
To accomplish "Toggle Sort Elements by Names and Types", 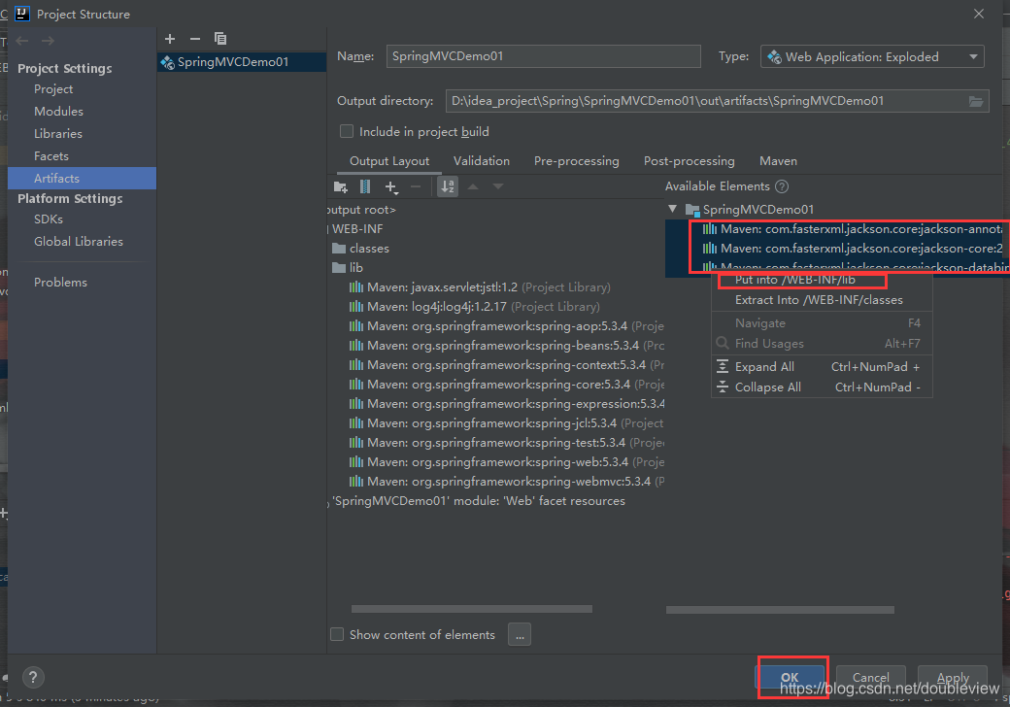I will [448, 186].
